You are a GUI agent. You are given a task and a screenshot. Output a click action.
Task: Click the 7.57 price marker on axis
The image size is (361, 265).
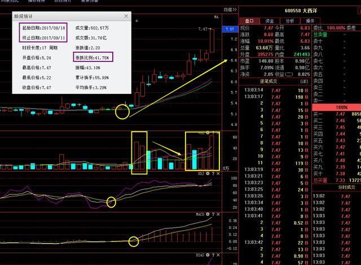coord(230,29)
